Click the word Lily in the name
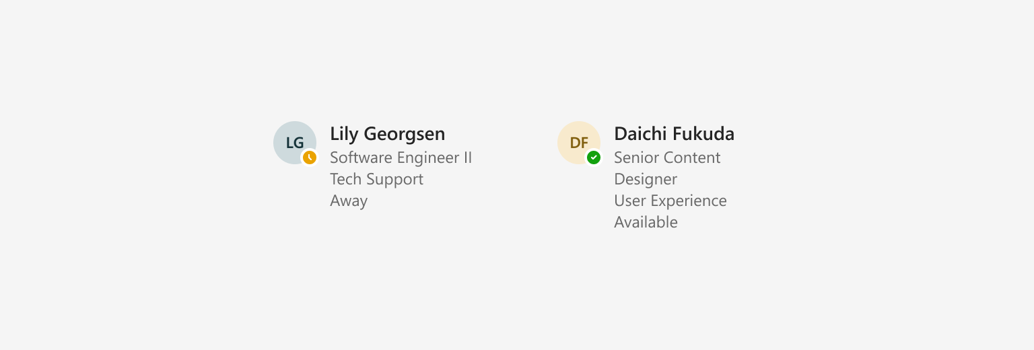 pyautogui.click(x=345, y=134)
